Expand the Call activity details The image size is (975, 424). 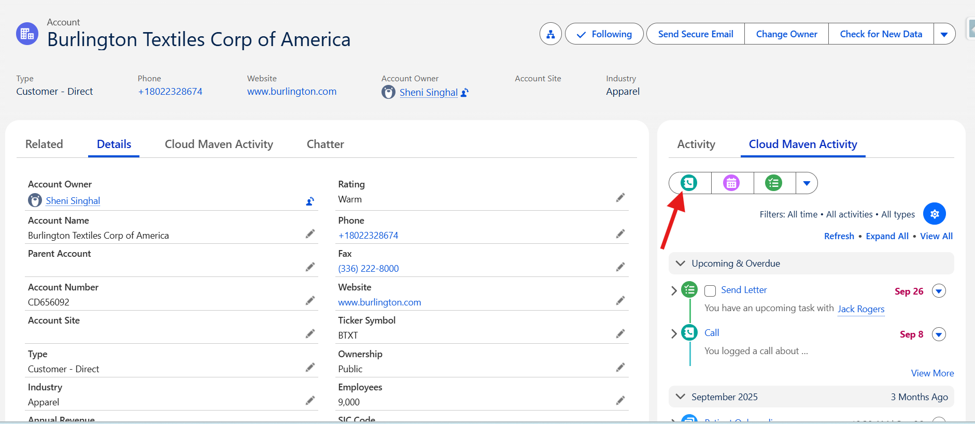click(674, 334)
